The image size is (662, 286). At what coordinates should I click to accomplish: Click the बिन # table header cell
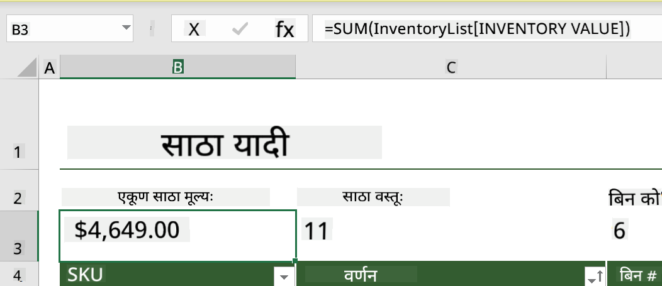pos(634,275)
